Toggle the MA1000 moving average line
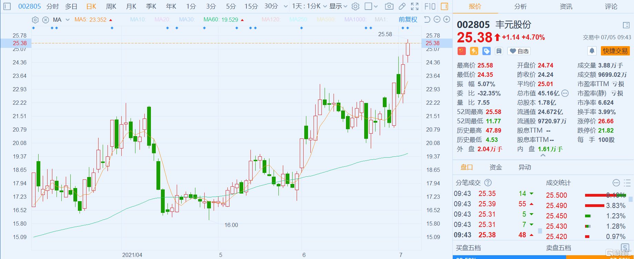Viewport: 634px width, 259px height. (x=355, y=20)
